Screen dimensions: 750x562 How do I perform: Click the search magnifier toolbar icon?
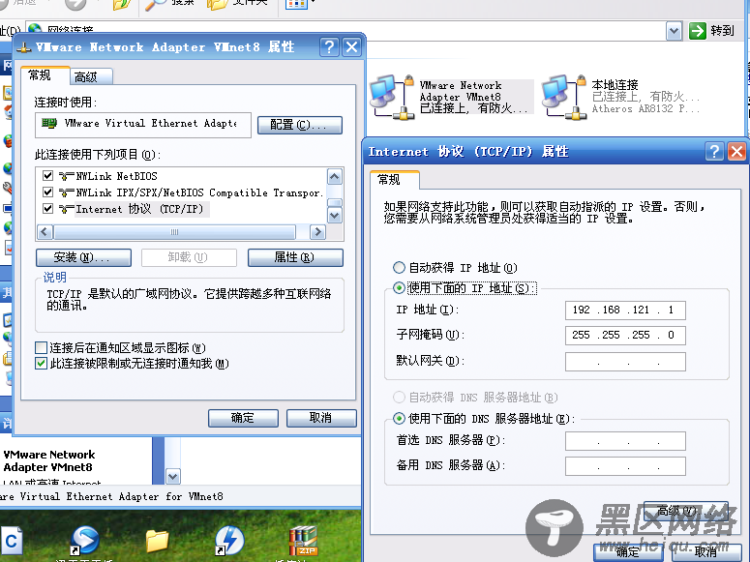coord(156,5)
